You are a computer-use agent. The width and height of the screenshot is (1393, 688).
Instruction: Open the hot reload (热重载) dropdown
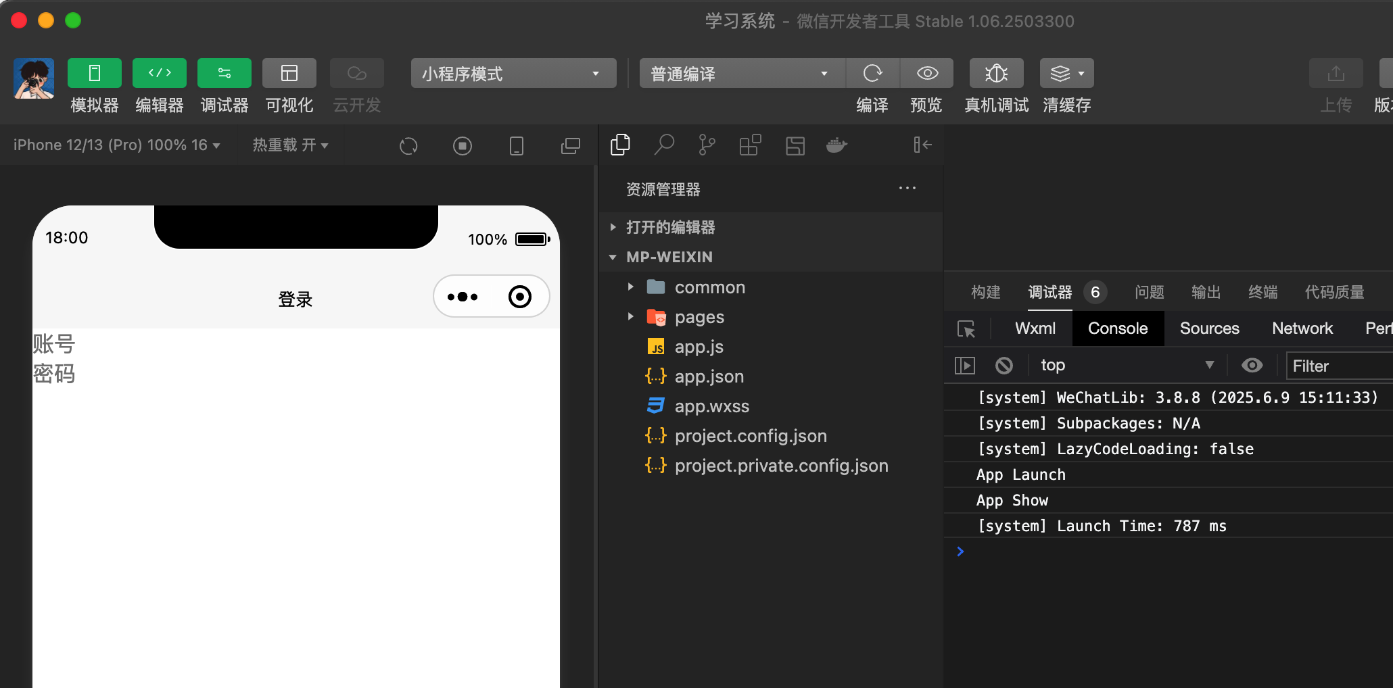[x=290, y=145]
